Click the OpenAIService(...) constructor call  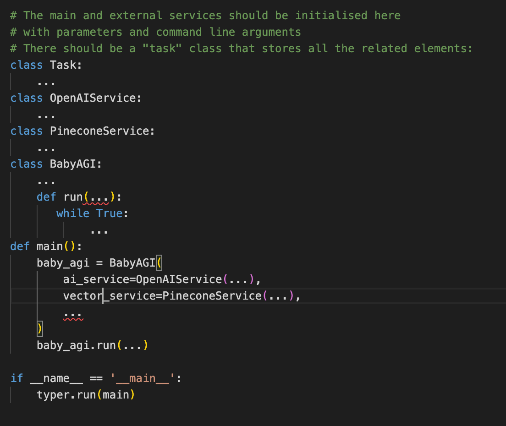click(x=179, y=279)
